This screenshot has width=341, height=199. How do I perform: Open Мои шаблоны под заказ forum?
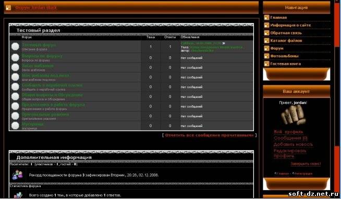45,76
